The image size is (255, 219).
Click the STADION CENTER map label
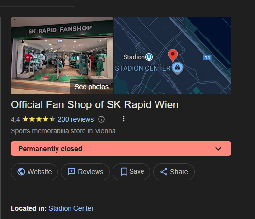(142, 68)
